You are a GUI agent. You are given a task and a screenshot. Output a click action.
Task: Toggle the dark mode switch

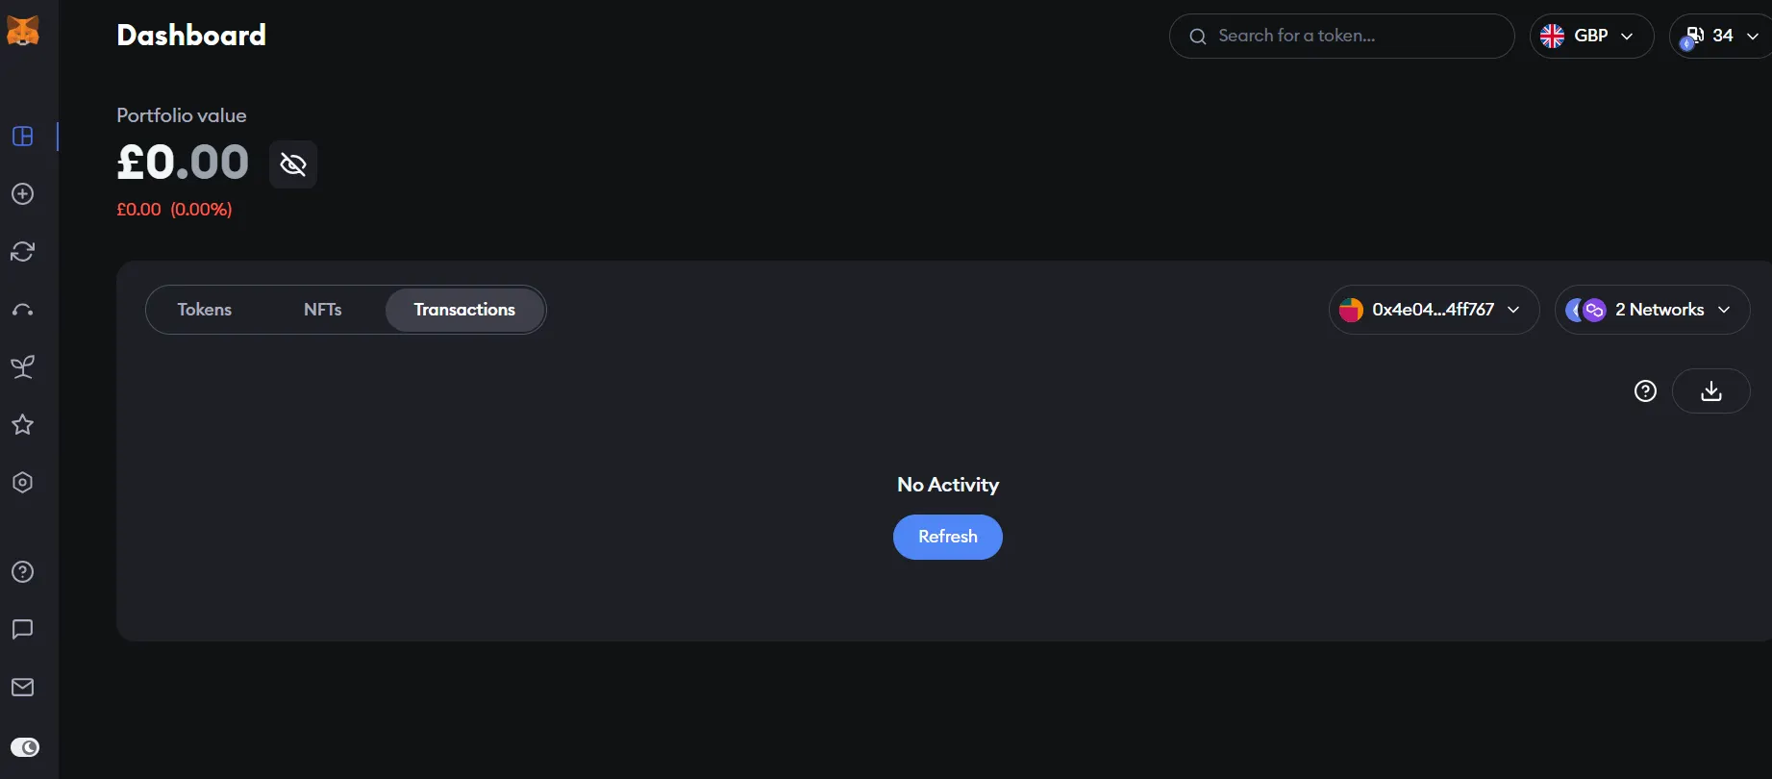(25, 747)
